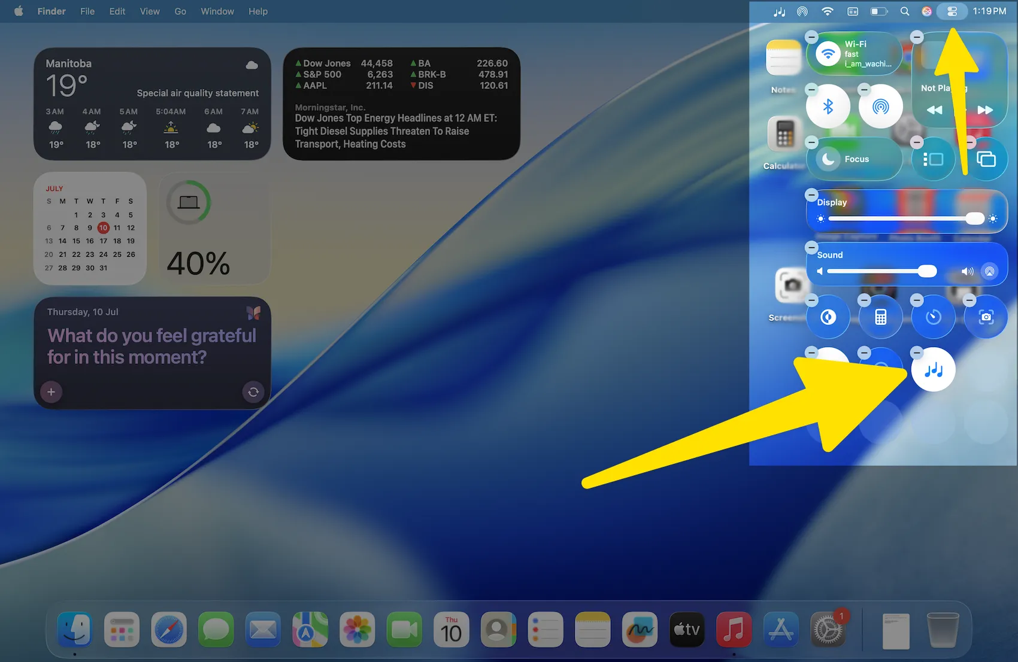
Task: Select July 10 in the calendar widget
Action: click(103, 227)
